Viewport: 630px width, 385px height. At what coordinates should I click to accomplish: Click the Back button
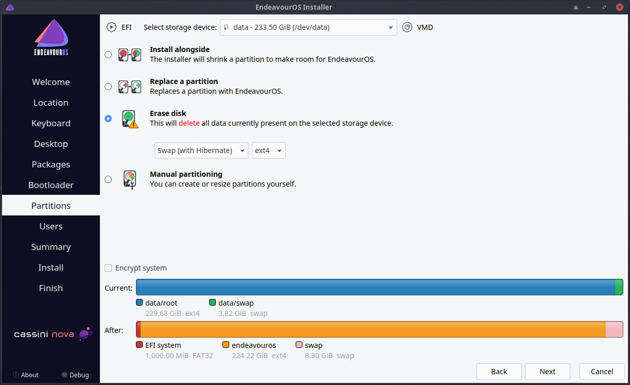pos(499,372)
